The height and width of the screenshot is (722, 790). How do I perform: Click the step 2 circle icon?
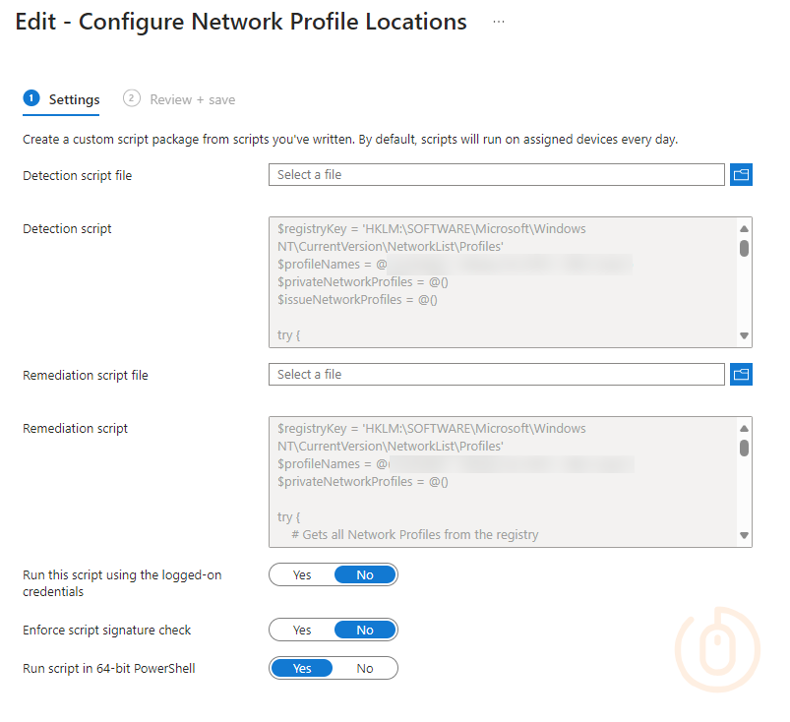point(132,98)
